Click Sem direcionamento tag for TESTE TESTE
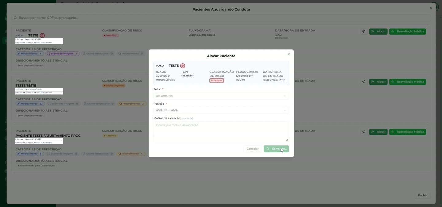The height and width of the screenshot is (207, 442). coord(30,116)
